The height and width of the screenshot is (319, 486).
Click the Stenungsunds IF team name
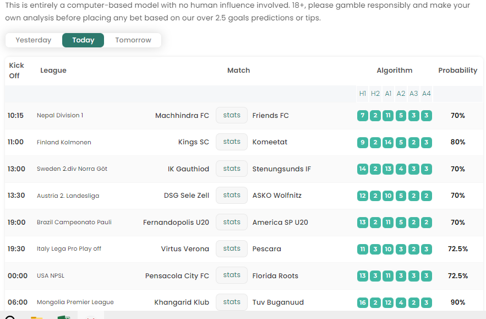pos(281,169)
